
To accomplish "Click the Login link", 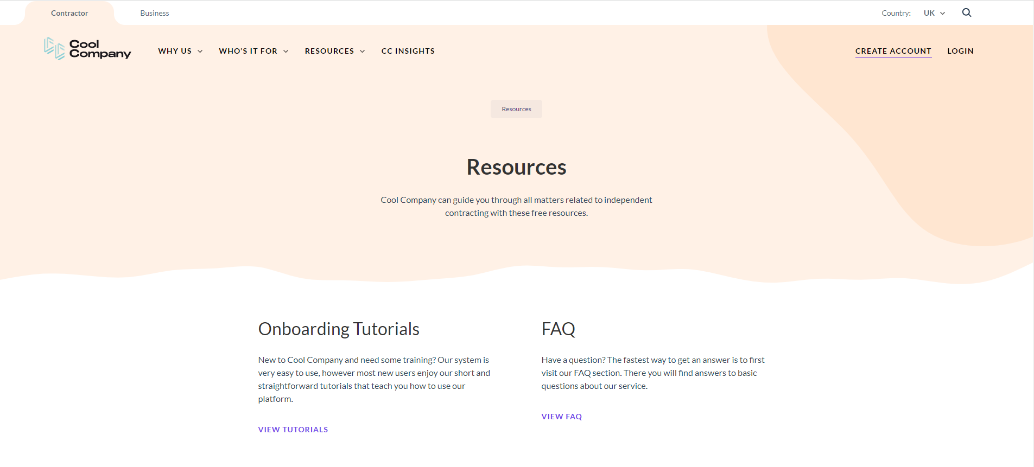I will point(960,51).
